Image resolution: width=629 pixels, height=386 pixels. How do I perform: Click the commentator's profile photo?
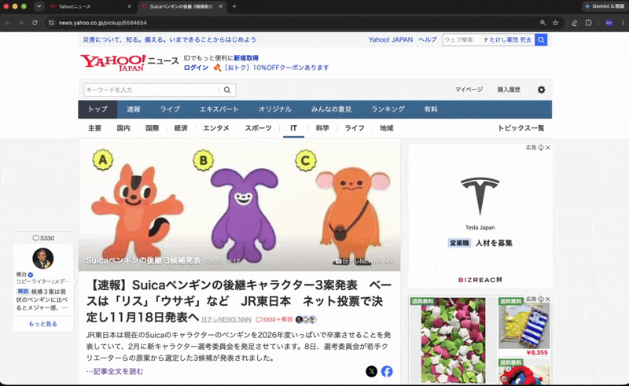coord(43,259)
